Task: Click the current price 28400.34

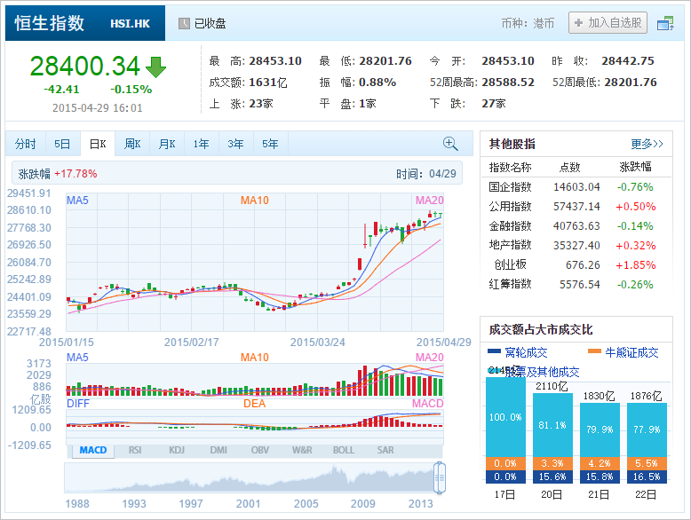Action: pos(84,66)
